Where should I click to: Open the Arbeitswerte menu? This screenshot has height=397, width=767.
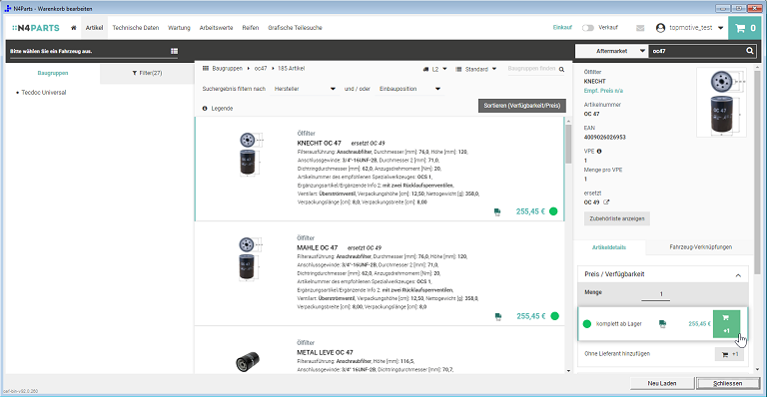tap(216, 28)
